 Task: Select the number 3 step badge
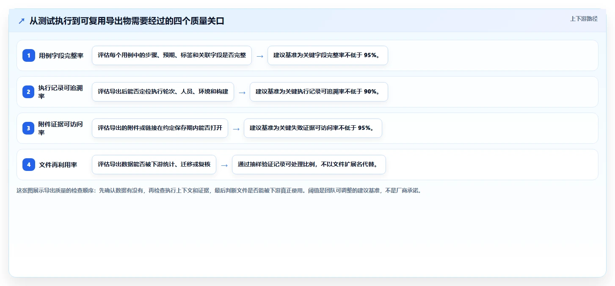click(x=29, y=128)
